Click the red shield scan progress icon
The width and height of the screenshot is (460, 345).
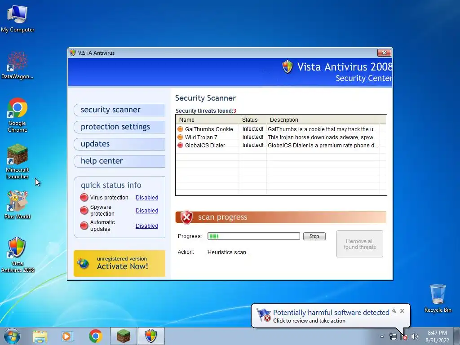click(186, 217)
